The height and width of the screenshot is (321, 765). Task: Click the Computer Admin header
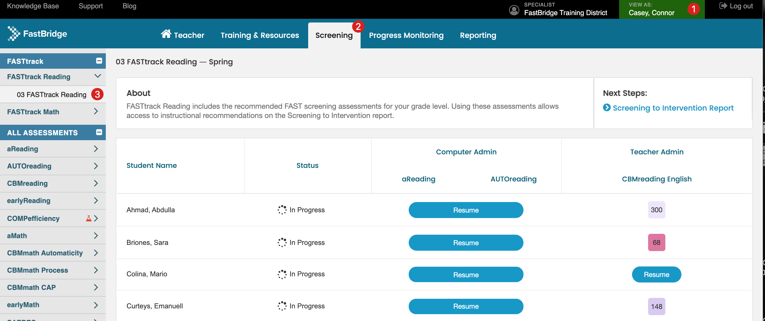[466, 152]
